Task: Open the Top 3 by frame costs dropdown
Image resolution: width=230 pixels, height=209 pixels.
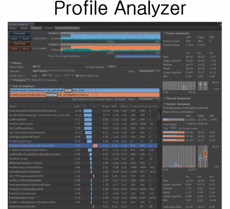Action: pyautogui.click(x=173, y=128)
